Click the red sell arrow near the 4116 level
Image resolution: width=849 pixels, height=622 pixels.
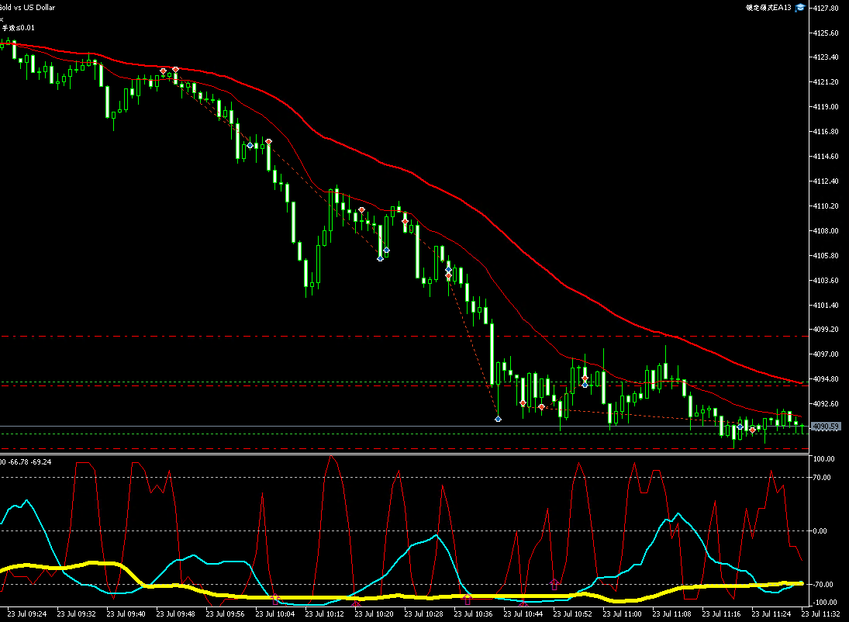click(268, 142)
